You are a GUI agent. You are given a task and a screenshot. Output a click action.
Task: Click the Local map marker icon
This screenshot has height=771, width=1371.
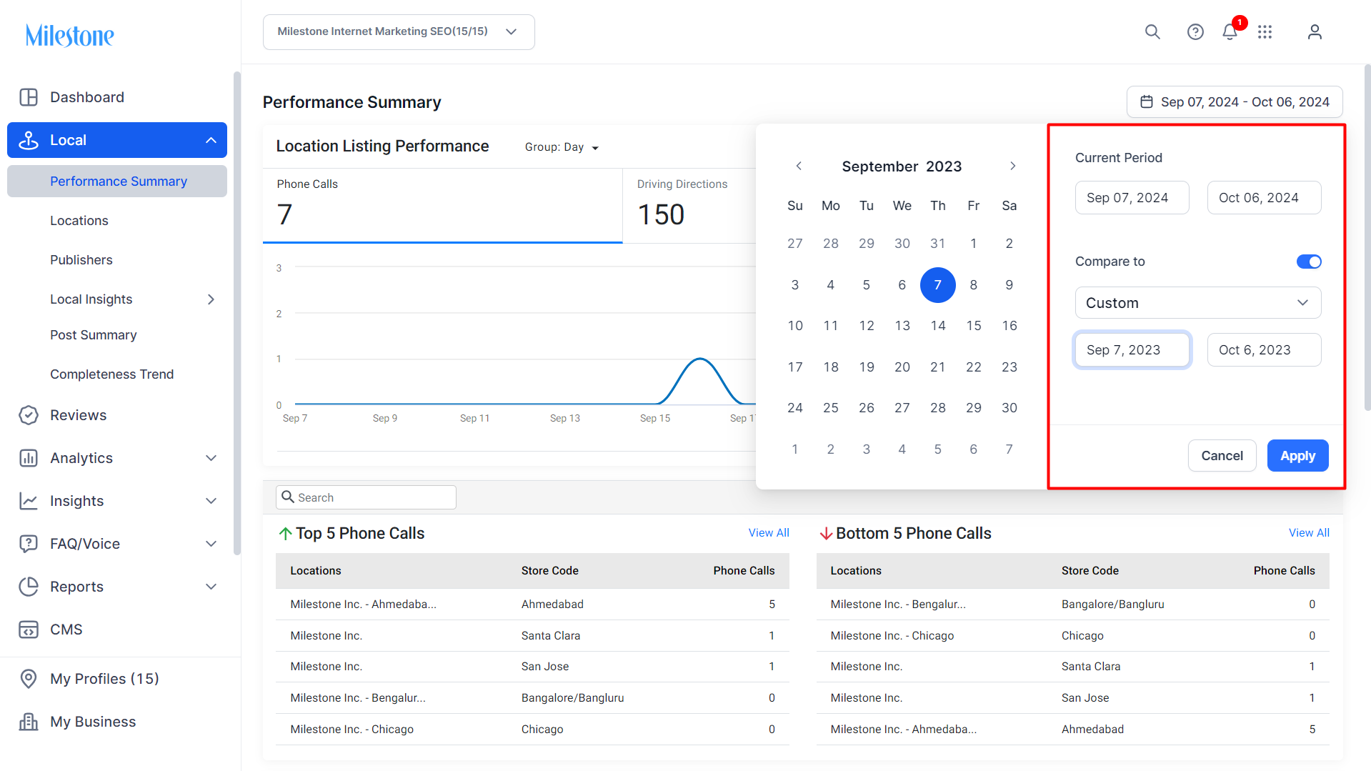coord(29,140)
